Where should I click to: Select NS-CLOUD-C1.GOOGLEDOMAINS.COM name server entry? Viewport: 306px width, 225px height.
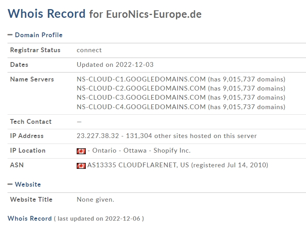(x=141, y=79)
